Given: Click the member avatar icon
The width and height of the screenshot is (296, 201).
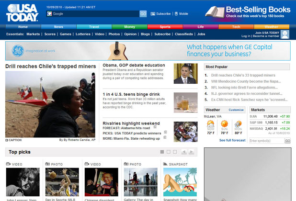Looking at the screenshot, I should pyautogui.click(x=285, y=34).
